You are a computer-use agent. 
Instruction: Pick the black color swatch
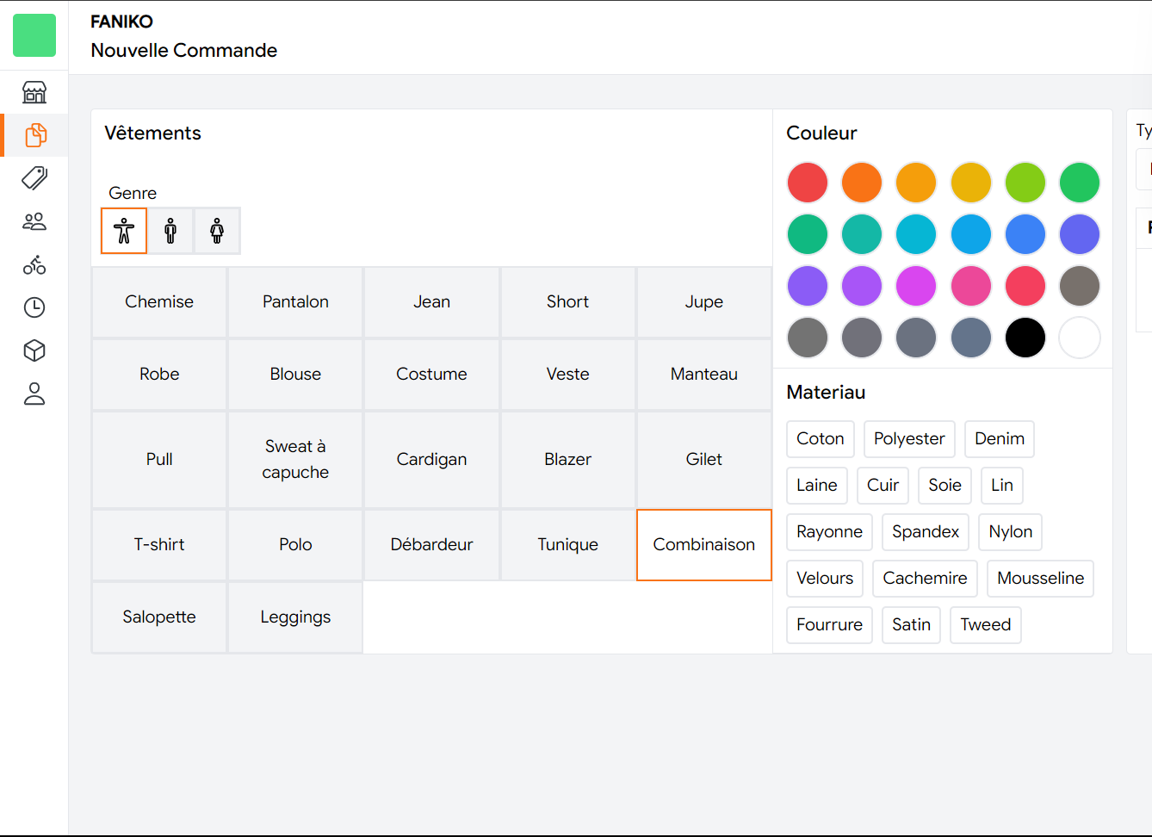(x=1025, y=338)
